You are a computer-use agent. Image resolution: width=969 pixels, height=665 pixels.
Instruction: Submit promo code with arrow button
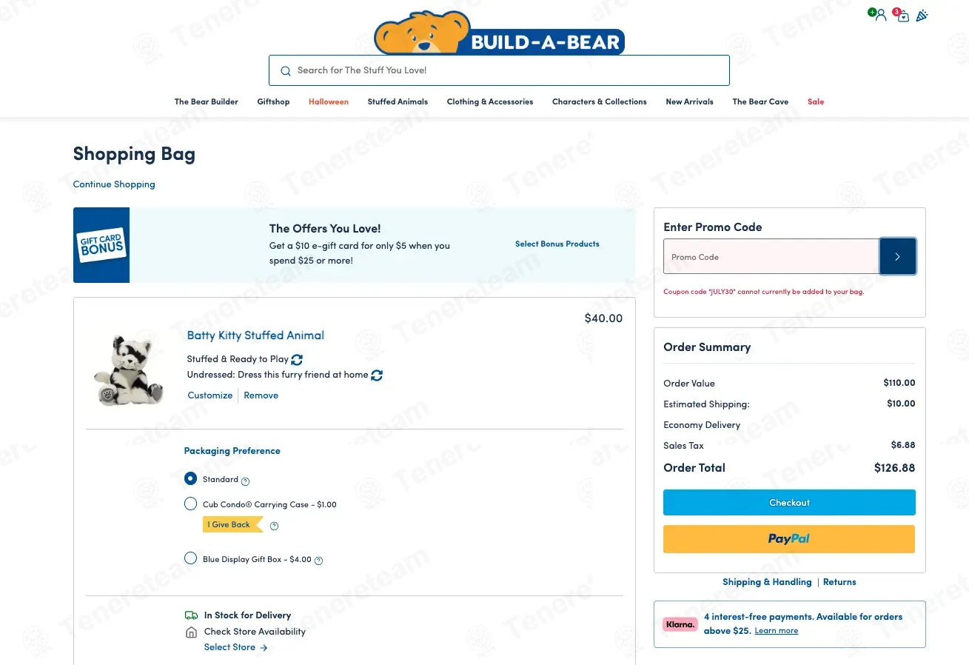tap(897, 257)
